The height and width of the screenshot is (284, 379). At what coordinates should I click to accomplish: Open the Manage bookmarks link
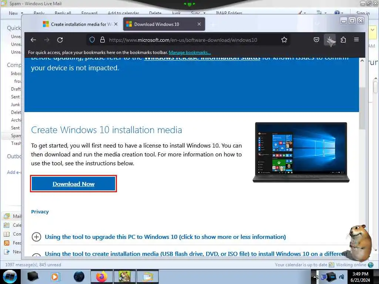(x=190, y=53)
